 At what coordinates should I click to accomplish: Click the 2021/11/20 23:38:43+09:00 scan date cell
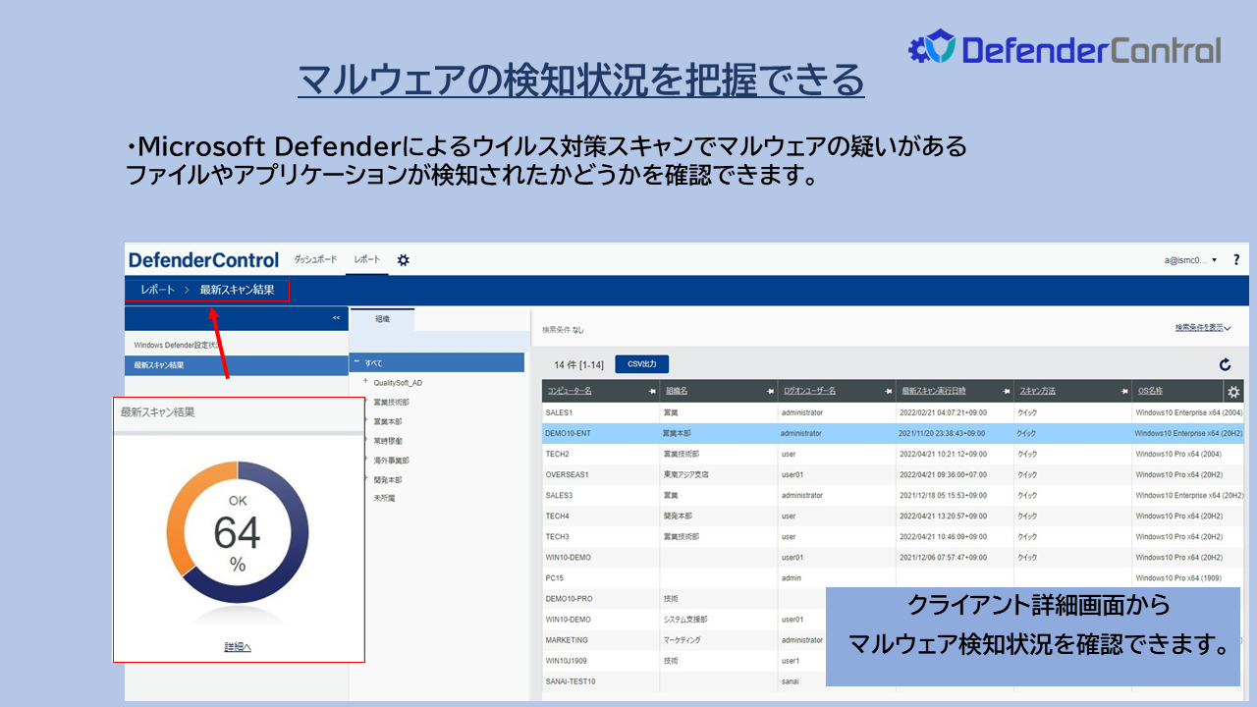pyautogui.click(x=942, y=433)
